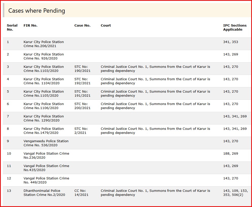Image resolution: width=252 pixels, height=207 pixels.
Task: Click Vangal Police Station Crime No. 449/2020
Action: tap(46, 180)
